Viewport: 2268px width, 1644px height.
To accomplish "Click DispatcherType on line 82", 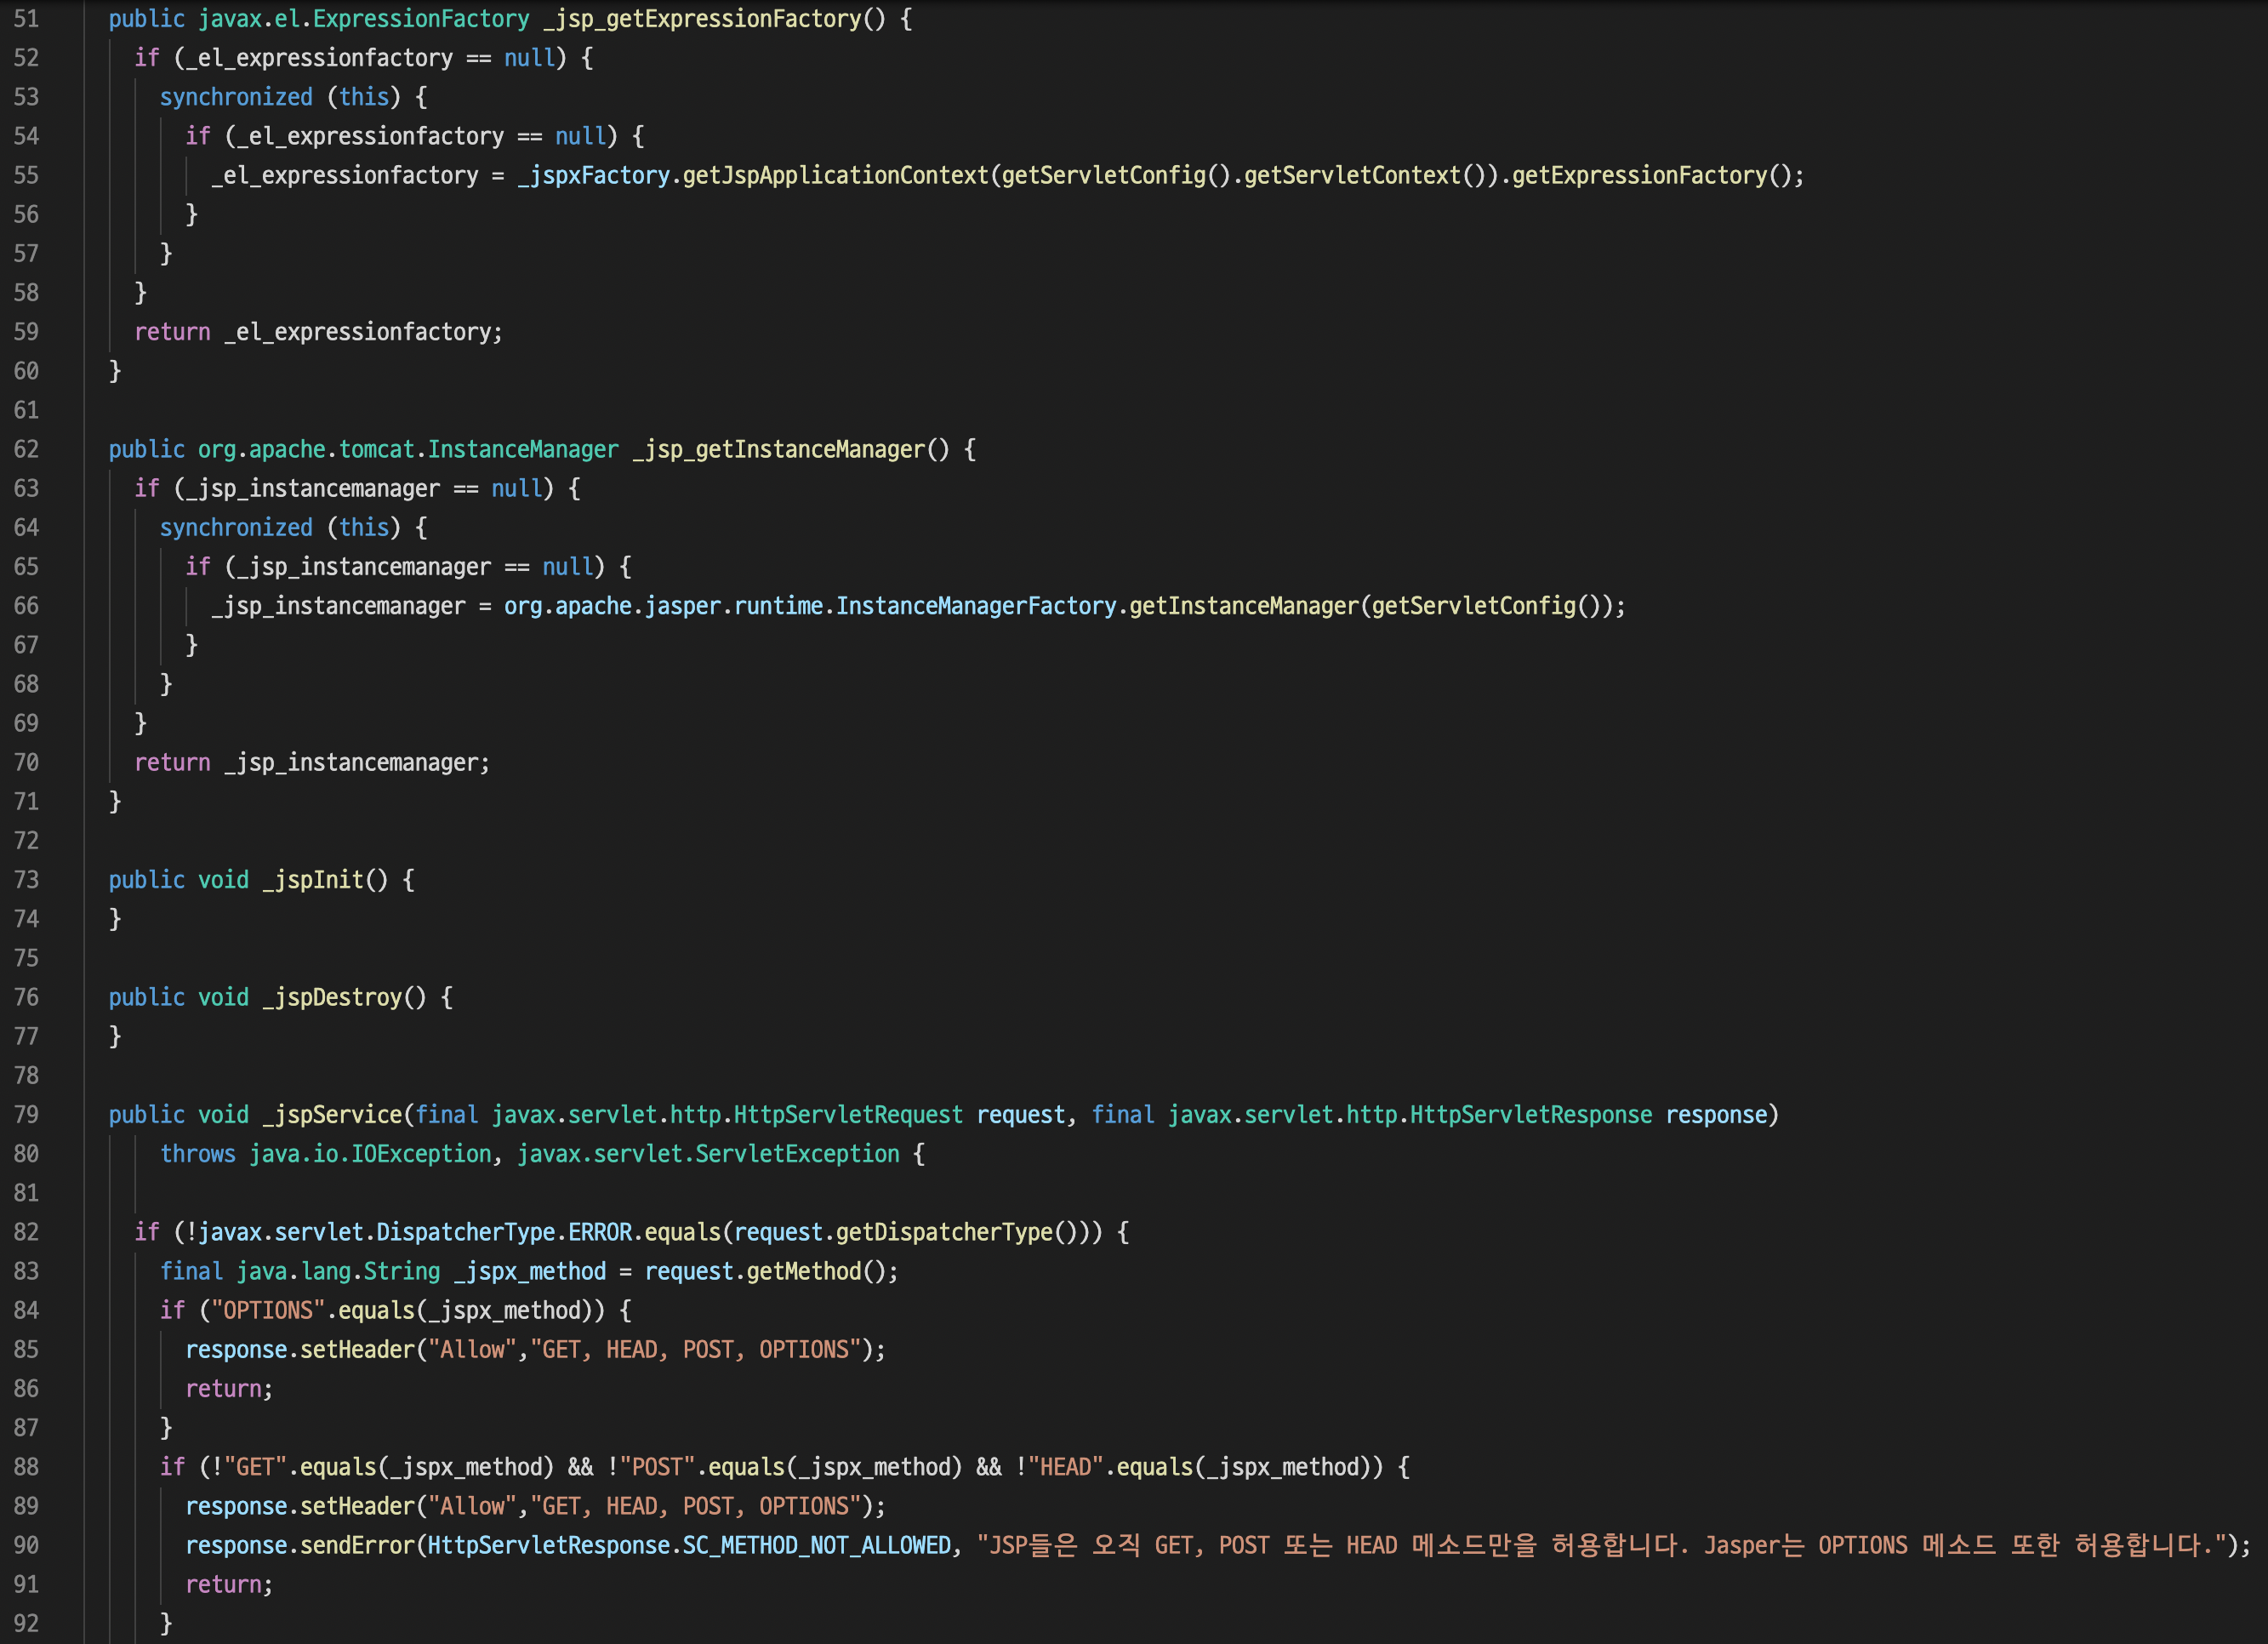I will click(466, 1232).
